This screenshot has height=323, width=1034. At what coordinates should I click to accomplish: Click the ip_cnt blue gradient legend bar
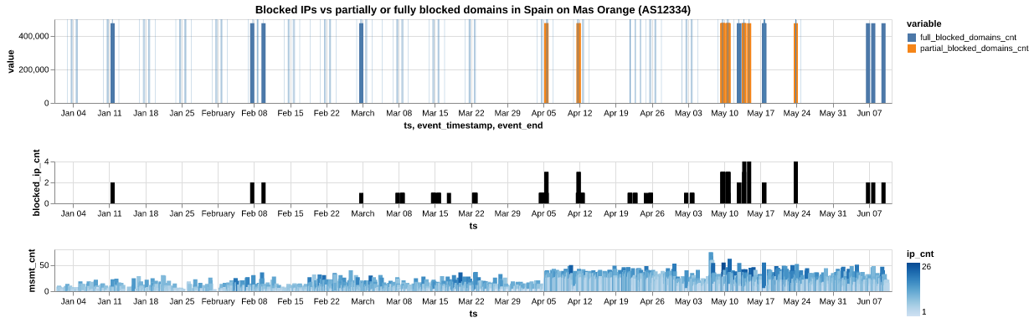[913, 290]
